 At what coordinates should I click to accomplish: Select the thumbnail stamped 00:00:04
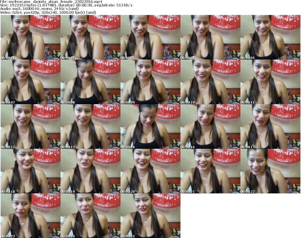(x=210, y=37)
